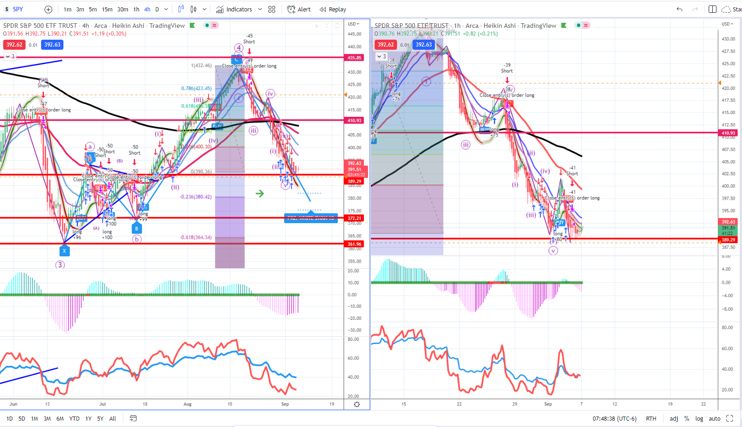Viewport: 742px width, 427px height.
Task: Click the candlestick chart style icon
Action: pos(193,9)
